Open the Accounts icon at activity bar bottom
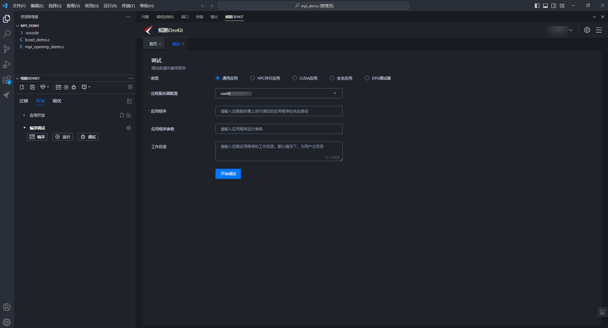The image size is (608, 328). (7, 307)
